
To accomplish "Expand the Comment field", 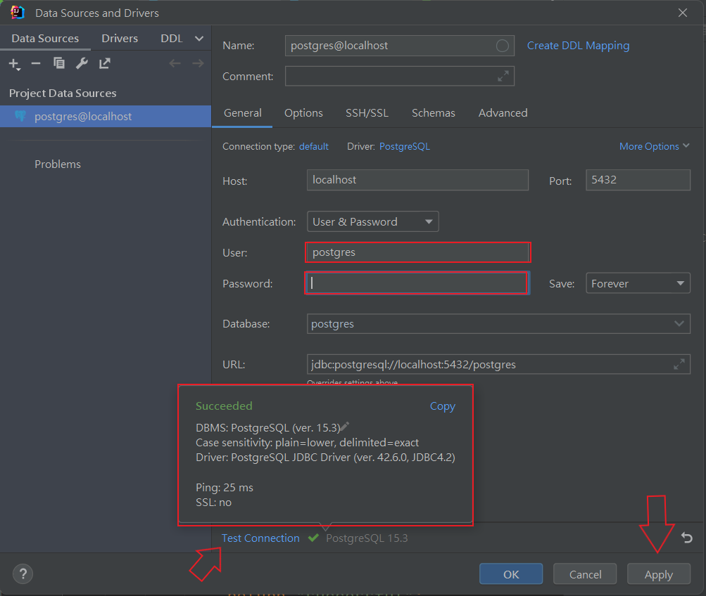I will (503, 76).
